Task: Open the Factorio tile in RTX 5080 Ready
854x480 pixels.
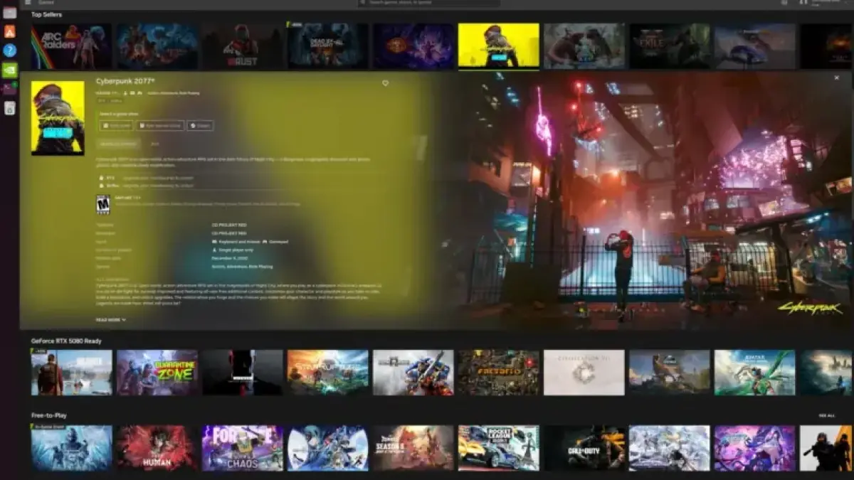Action: [498, 372]
